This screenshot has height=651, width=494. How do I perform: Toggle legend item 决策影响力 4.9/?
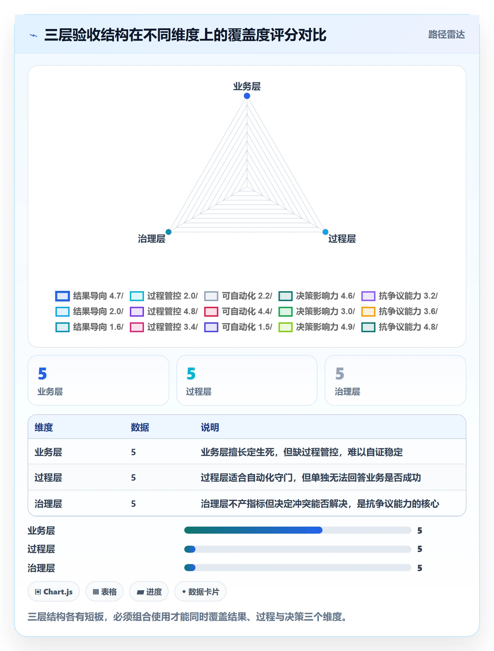click(x=317, y=327)
